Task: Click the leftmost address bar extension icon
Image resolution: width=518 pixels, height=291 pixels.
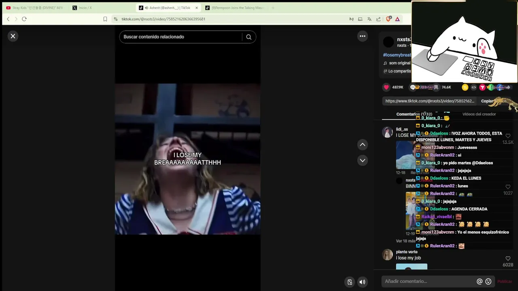Action: pos(351,19)
